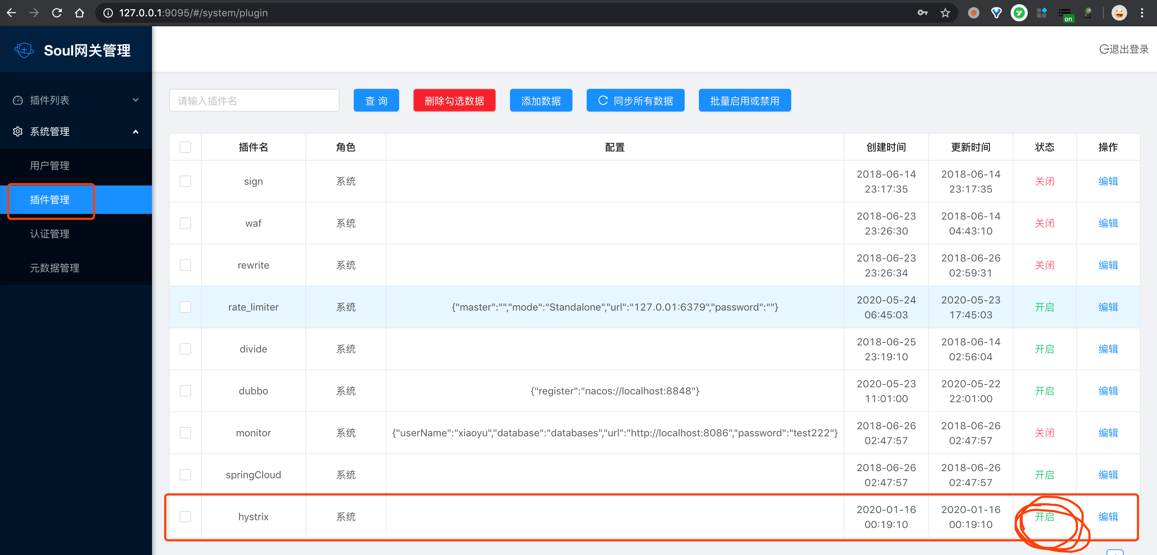Go to 元数据管理 page
1157x555 pixels.
tap(54, 268)
